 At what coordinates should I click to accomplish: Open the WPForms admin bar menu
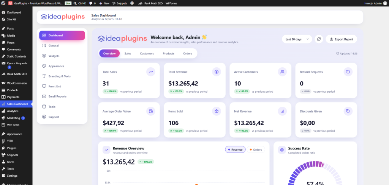(x=171, y=3)
